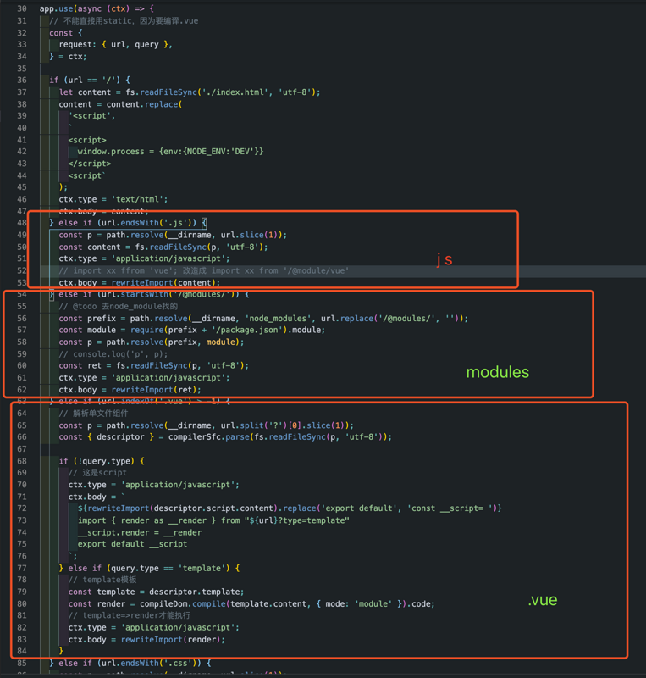Click line number 84 in the gutter
646x678 pixels.
[x=22, y=651]
